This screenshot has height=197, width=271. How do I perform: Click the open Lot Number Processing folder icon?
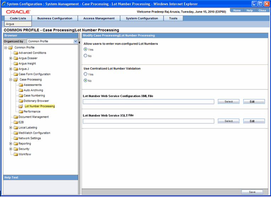point(21,106)
